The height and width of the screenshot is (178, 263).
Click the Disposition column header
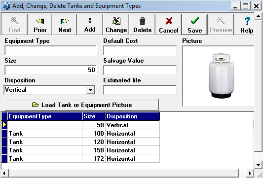click(133, 116)
